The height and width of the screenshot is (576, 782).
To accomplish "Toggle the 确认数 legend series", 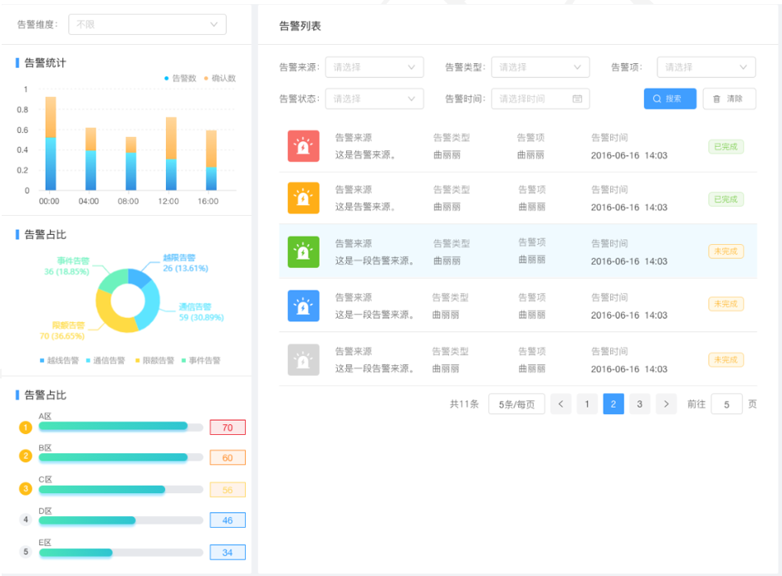I will 220,78.
